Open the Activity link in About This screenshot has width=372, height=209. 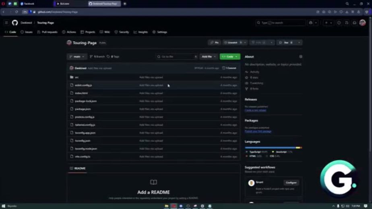point(252,72)
